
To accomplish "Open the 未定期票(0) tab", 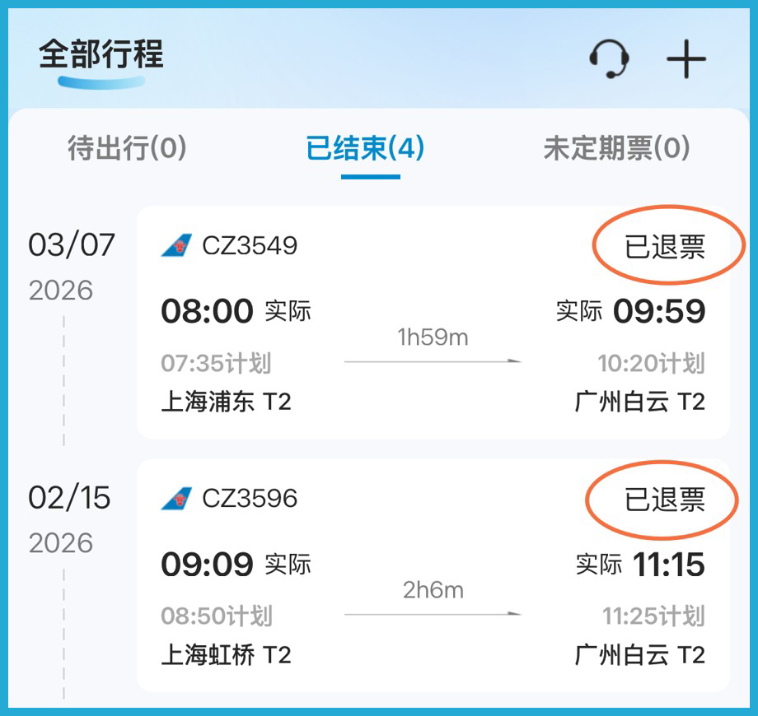I will pos(616,149).
